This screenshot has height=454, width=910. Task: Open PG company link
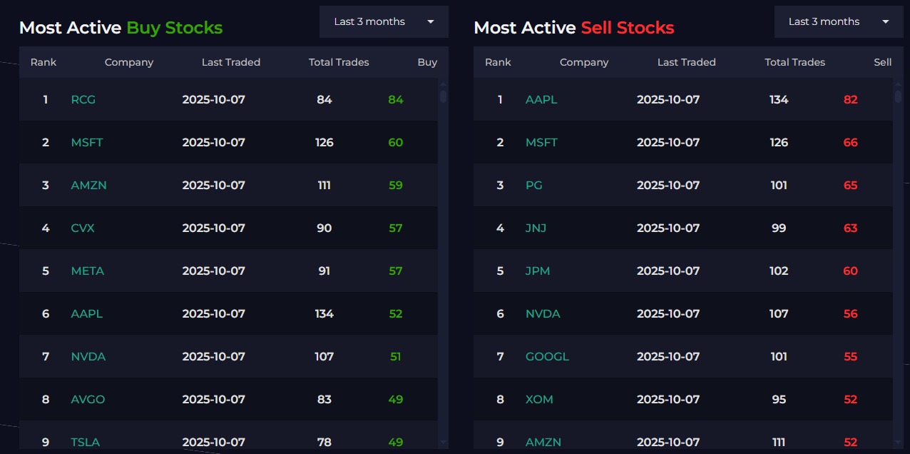pos(534,185)
